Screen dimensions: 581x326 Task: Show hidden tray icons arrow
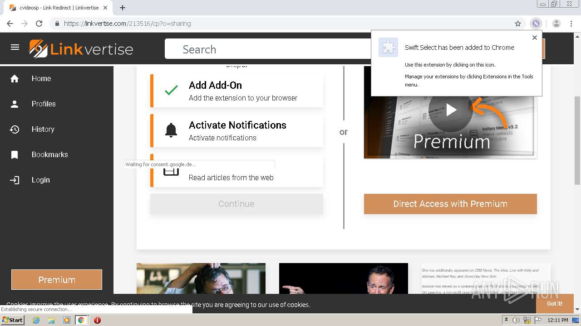point(506,320)
